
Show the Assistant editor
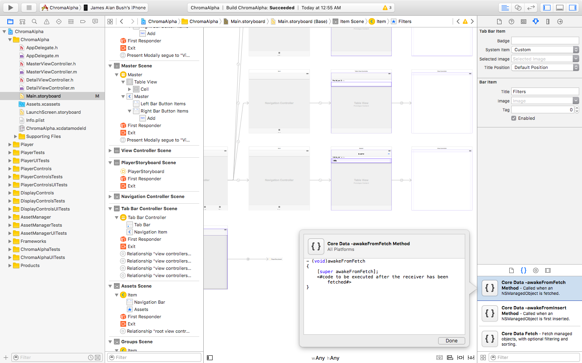[518, 7]
